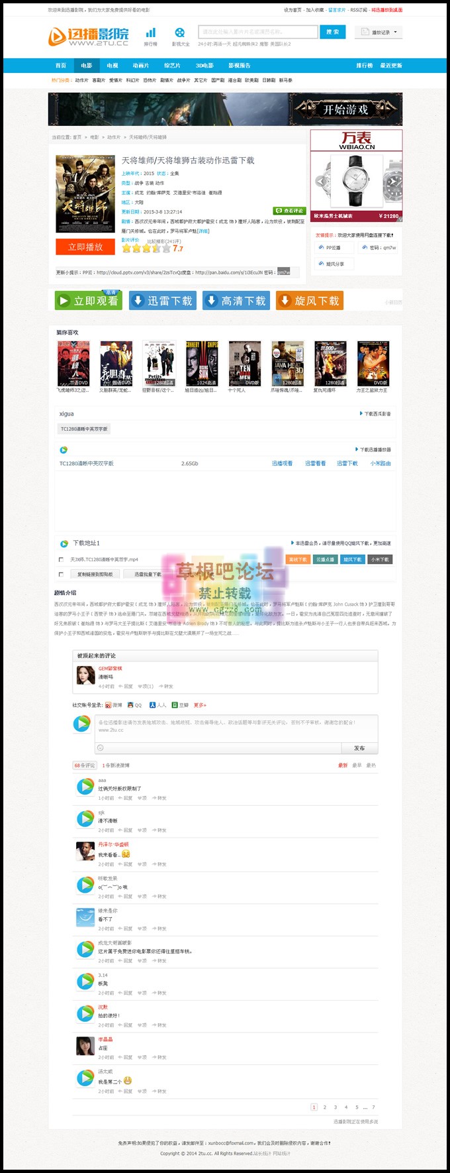Sort comments by 最早
The width and height of the screenshot is (450, 1173).
pyautogui.click(x=357, y=765)
